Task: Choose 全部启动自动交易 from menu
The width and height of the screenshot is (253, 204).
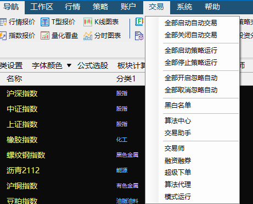Action: pyautogui.click(x=190, y=23)
